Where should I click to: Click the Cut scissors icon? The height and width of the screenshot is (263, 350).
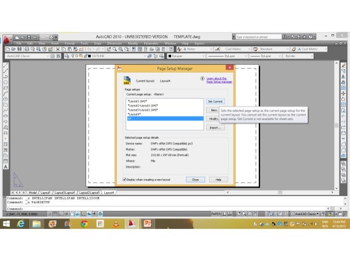tap(58, 49)
